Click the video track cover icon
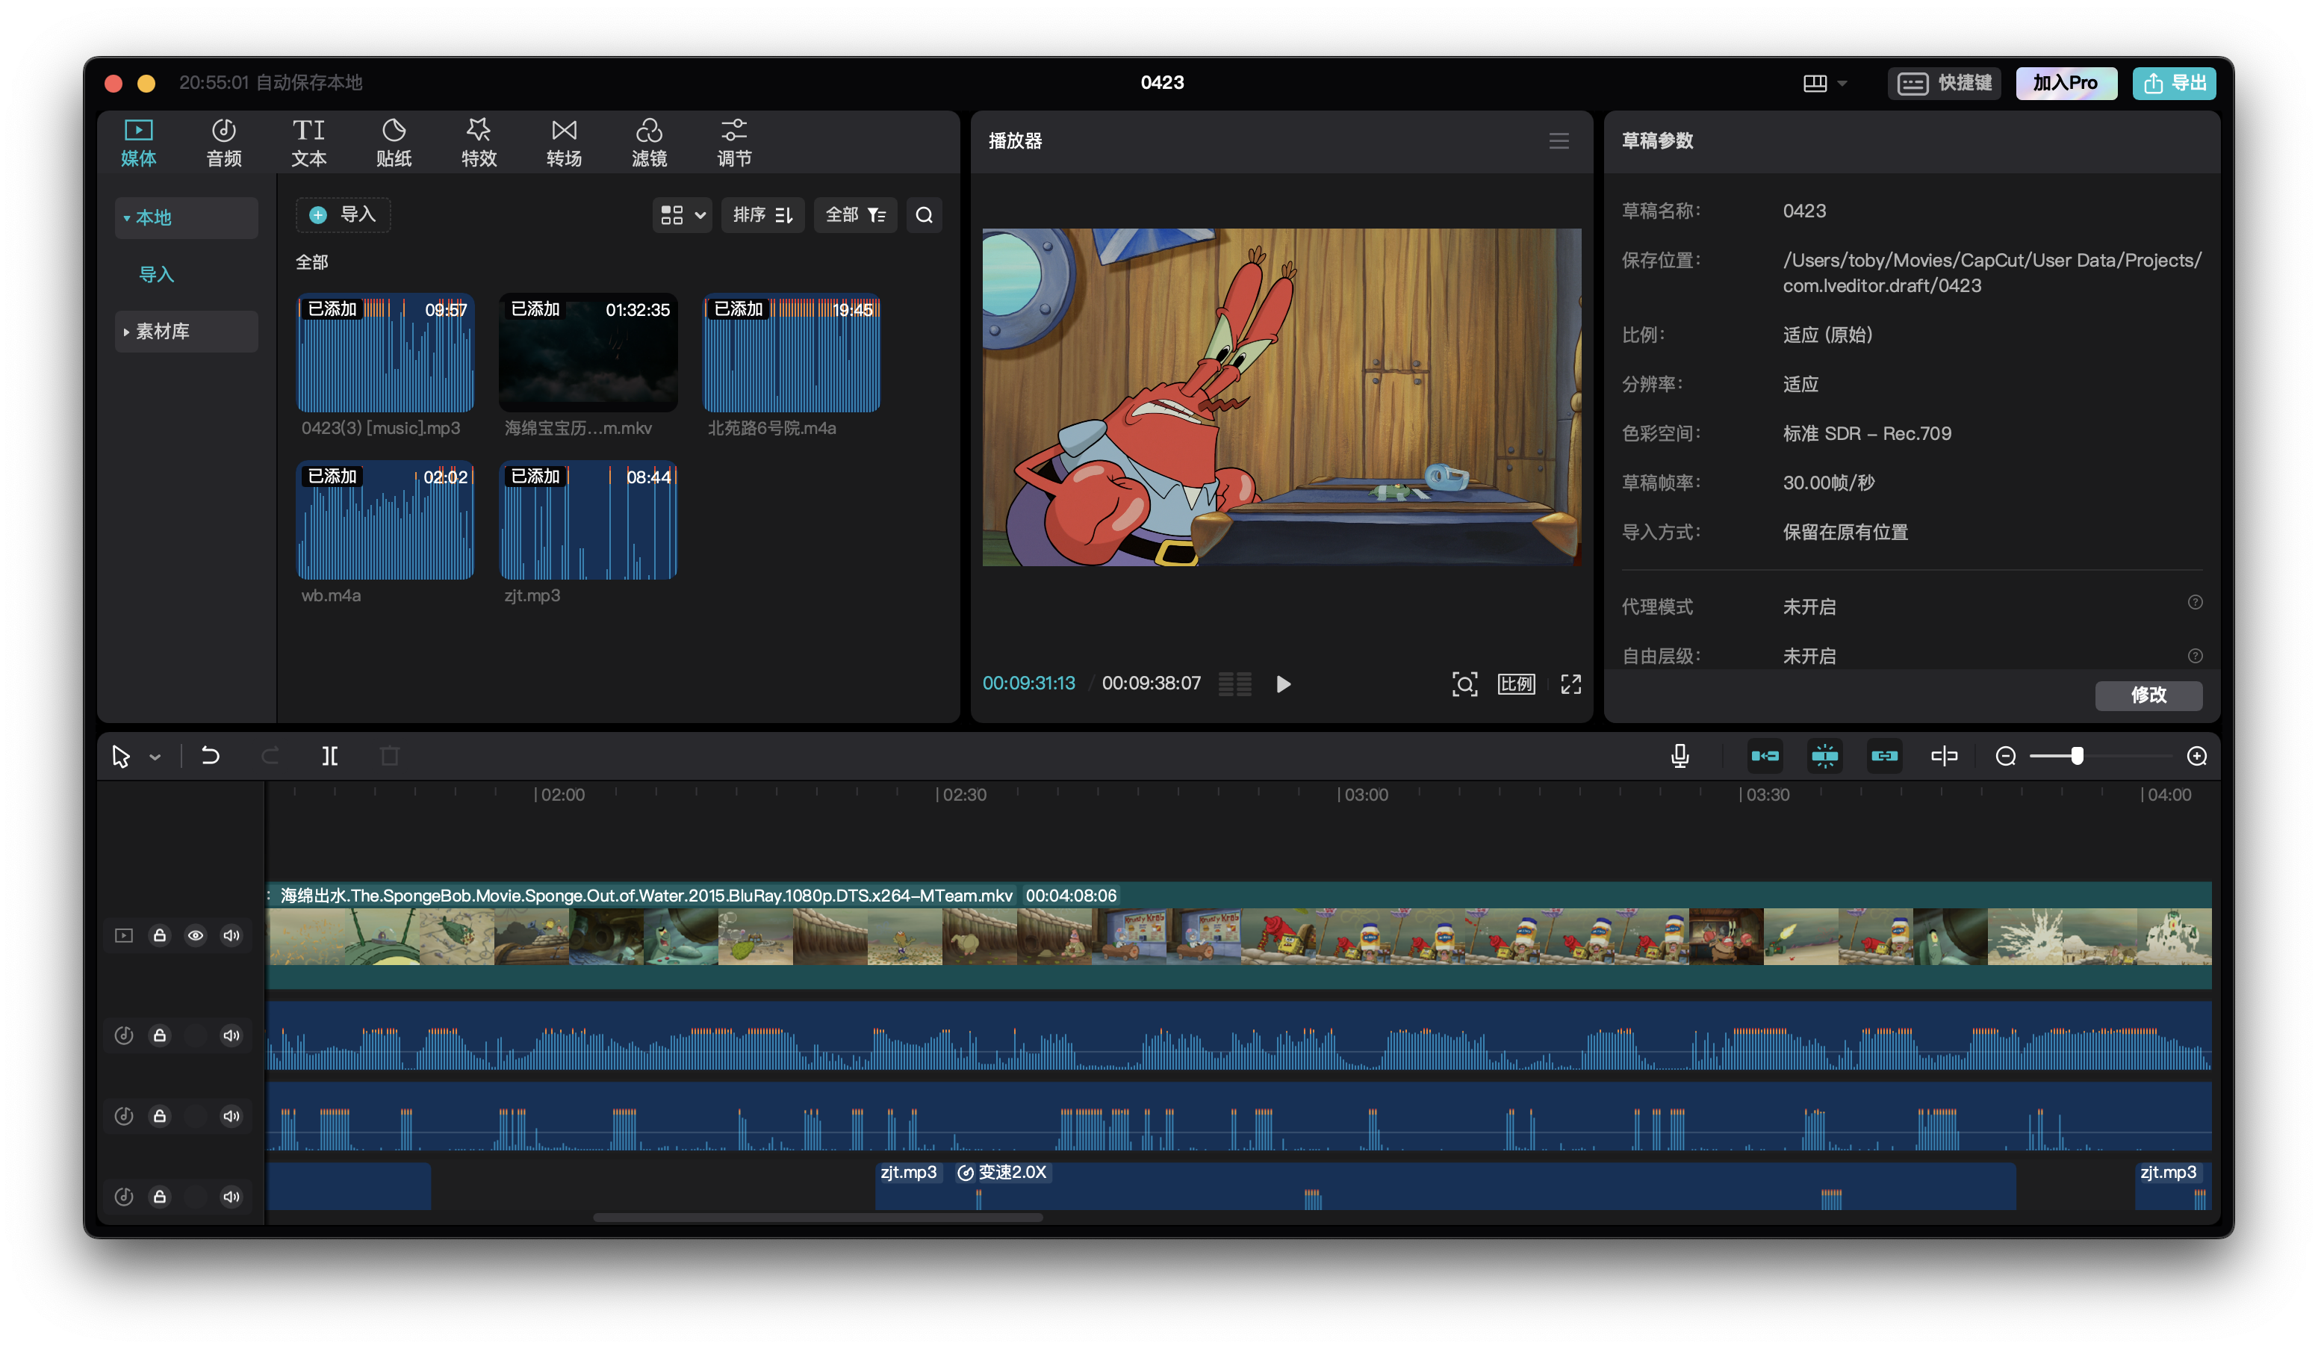Image resolution: width=2318 pixels, height=1349 pixels. tap(124, 936)
